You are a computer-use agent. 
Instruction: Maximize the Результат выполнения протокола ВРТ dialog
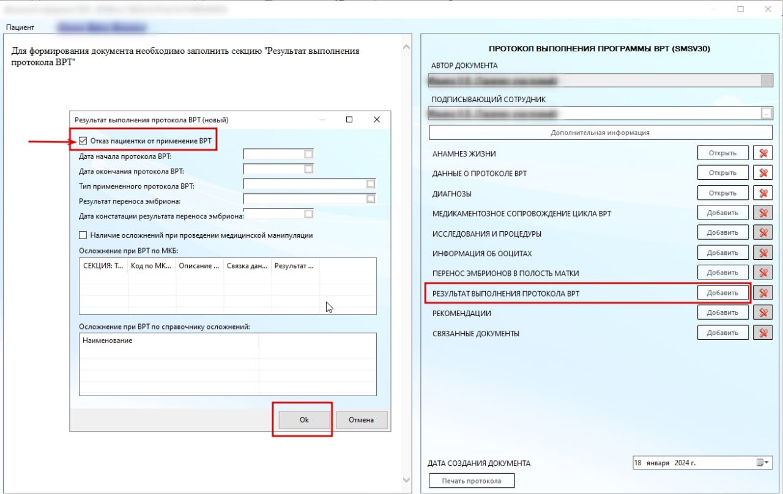349,120
